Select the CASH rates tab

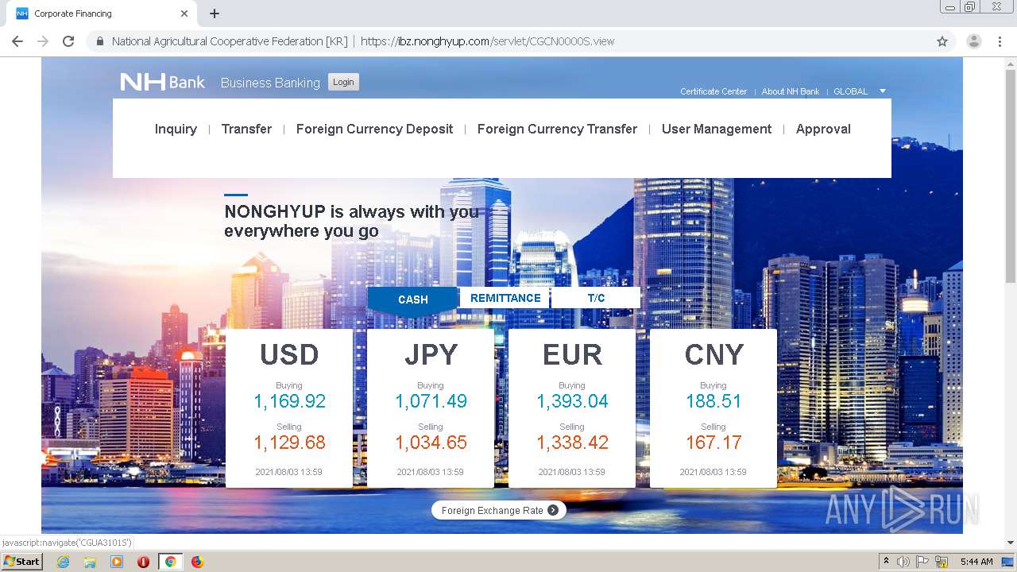(413, 300)
